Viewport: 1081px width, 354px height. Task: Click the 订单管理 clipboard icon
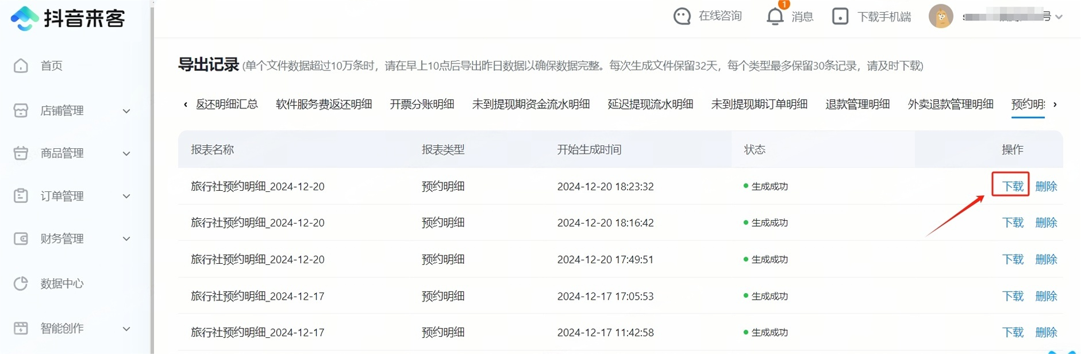click(x=21, y=196)
